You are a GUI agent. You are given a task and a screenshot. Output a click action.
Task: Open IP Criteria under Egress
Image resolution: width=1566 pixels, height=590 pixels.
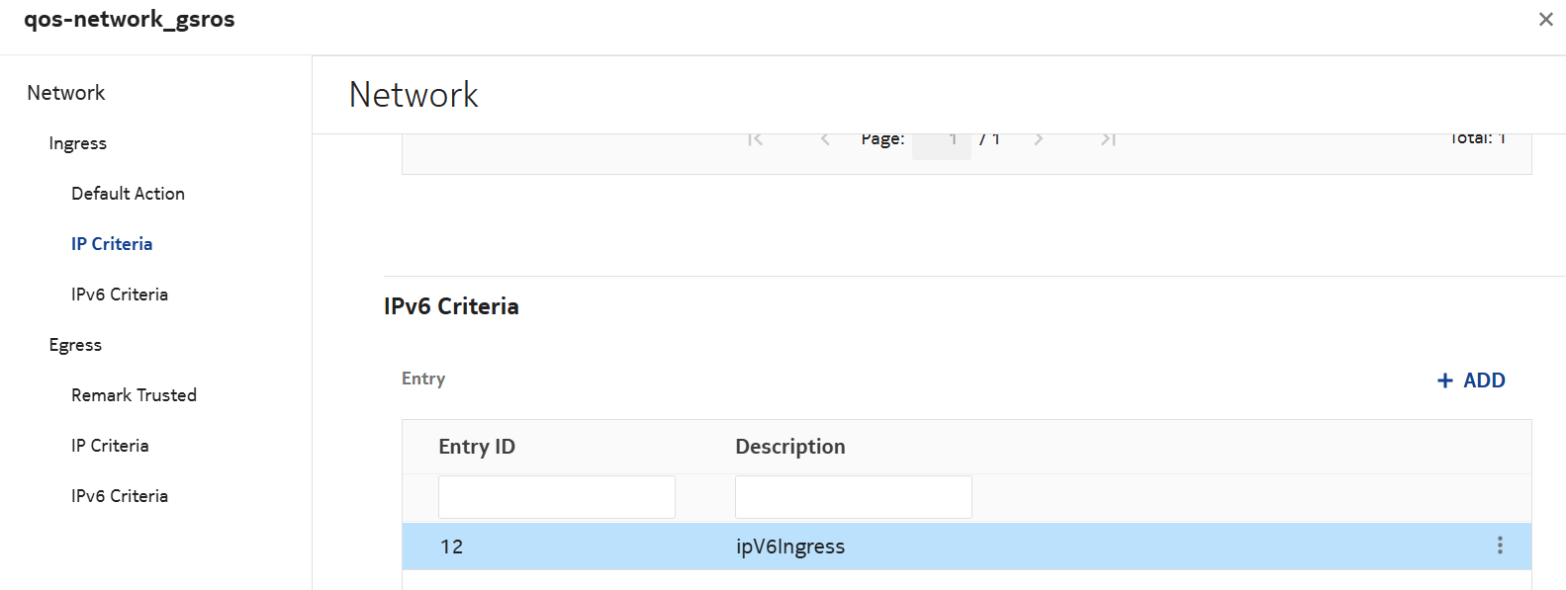(x=110, y=446)
